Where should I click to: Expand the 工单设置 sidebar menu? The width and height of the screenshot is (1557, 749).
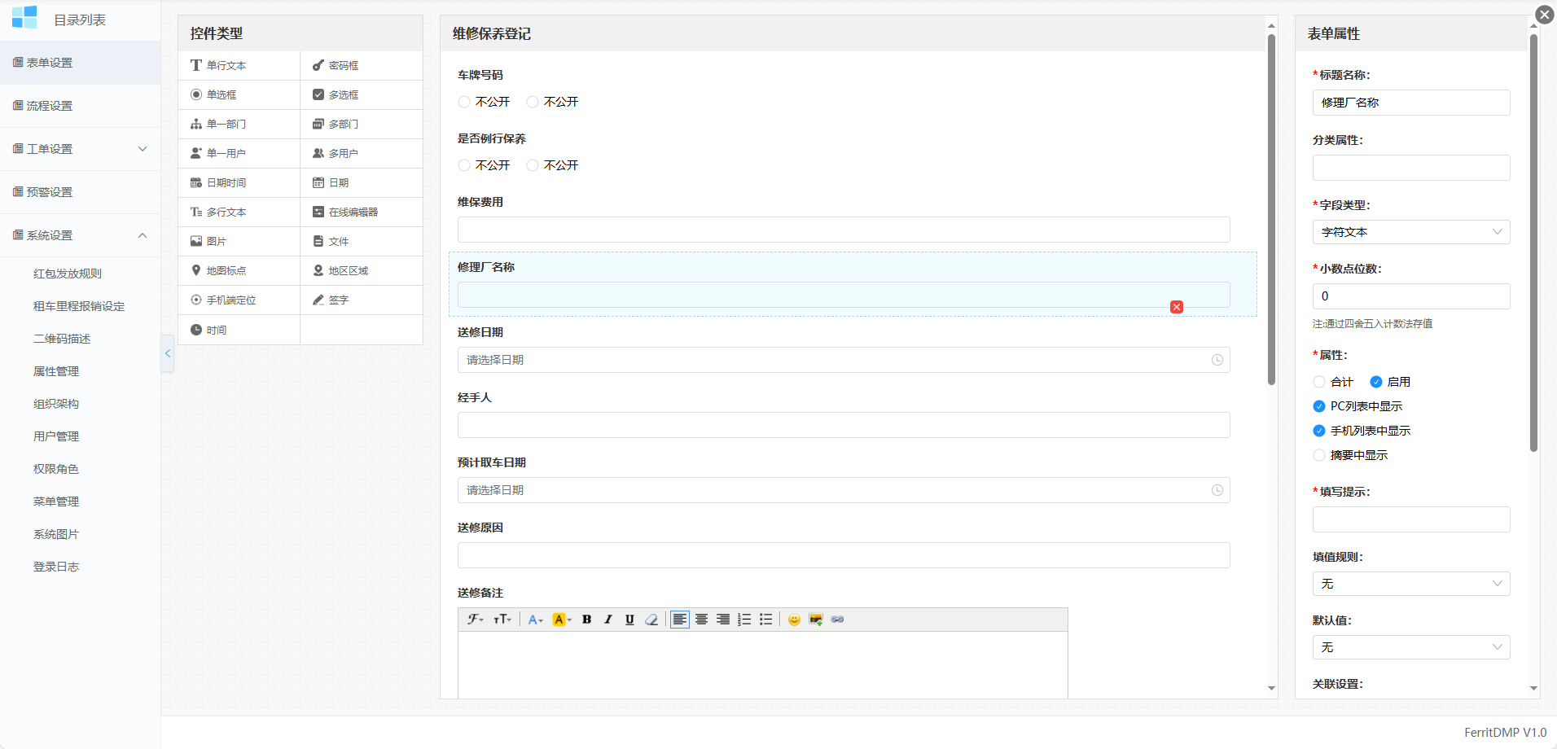tap(80, 149)
